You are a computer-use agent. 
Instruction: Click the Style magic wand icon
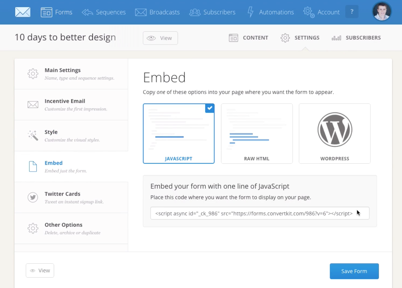tap(33, 135)
